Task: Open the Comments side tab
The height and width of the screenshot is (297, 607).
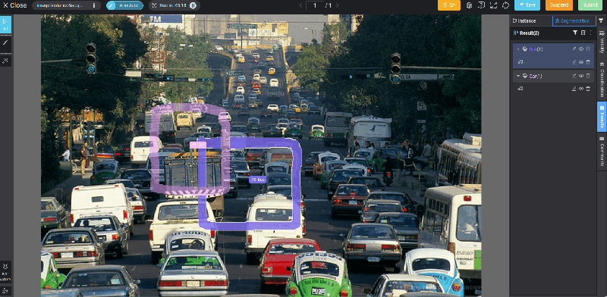Action: coord(602,152)
